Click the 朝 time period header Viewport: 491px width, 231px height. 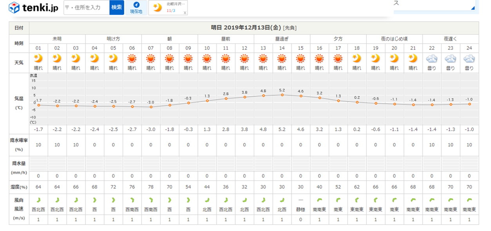tap(169, 39)
